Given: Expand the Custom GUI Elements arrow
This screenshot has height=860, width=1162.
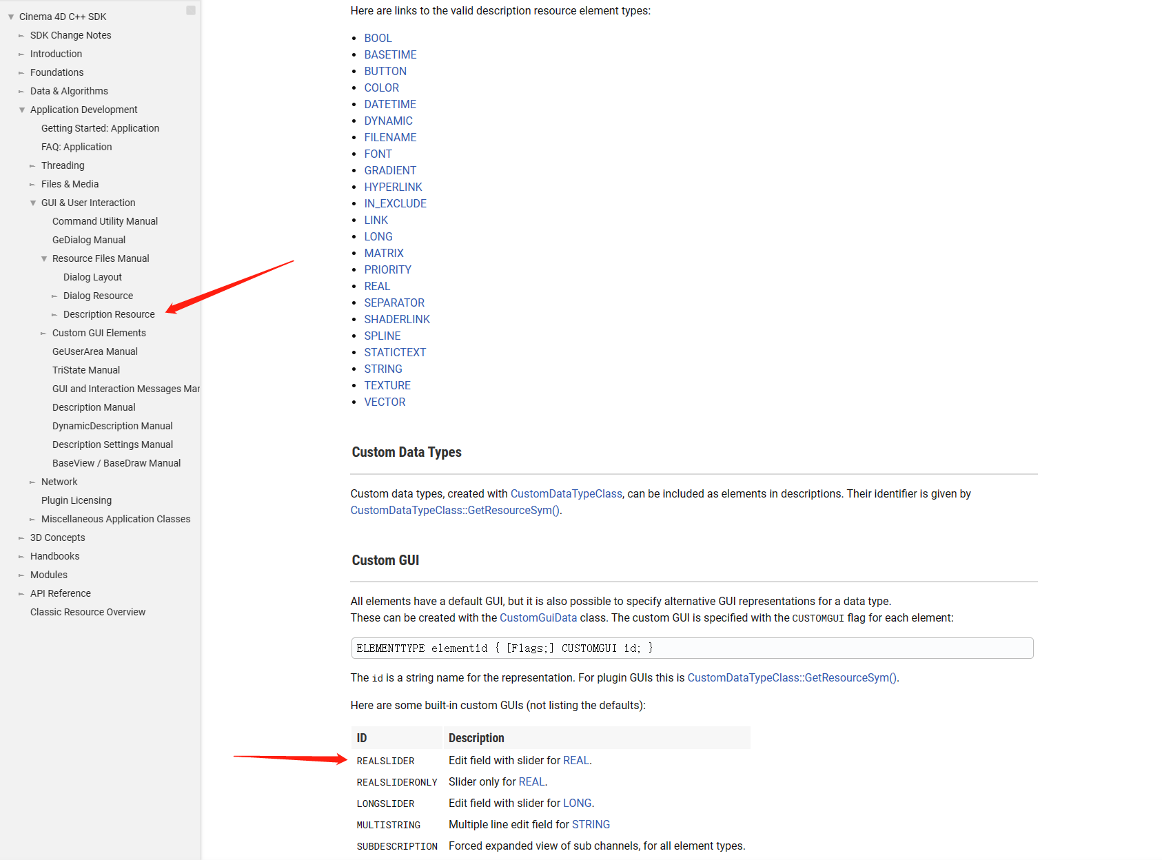Looking at the screenshot, I should pyautogui.click(x=43, y=333).
